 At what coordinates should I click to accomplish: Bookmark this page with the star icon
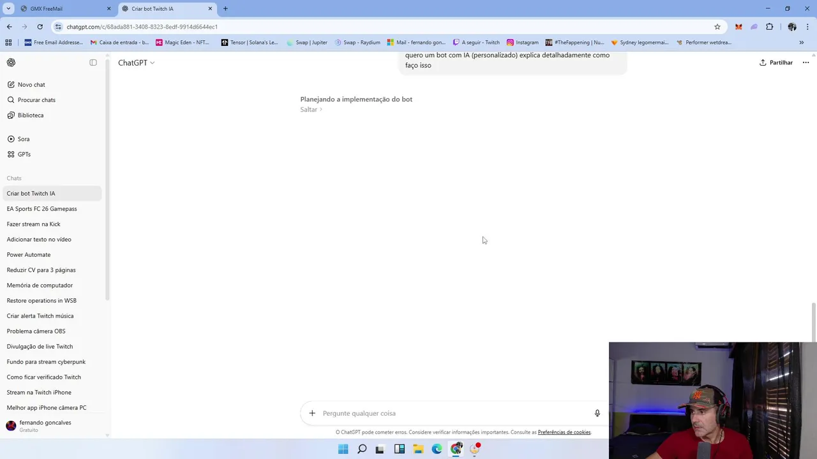717,27
